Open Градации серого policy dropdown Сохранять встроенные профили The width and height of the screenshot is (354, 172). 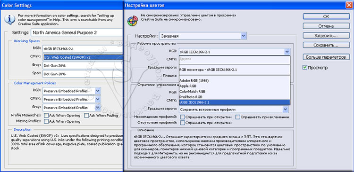point(234,109)
